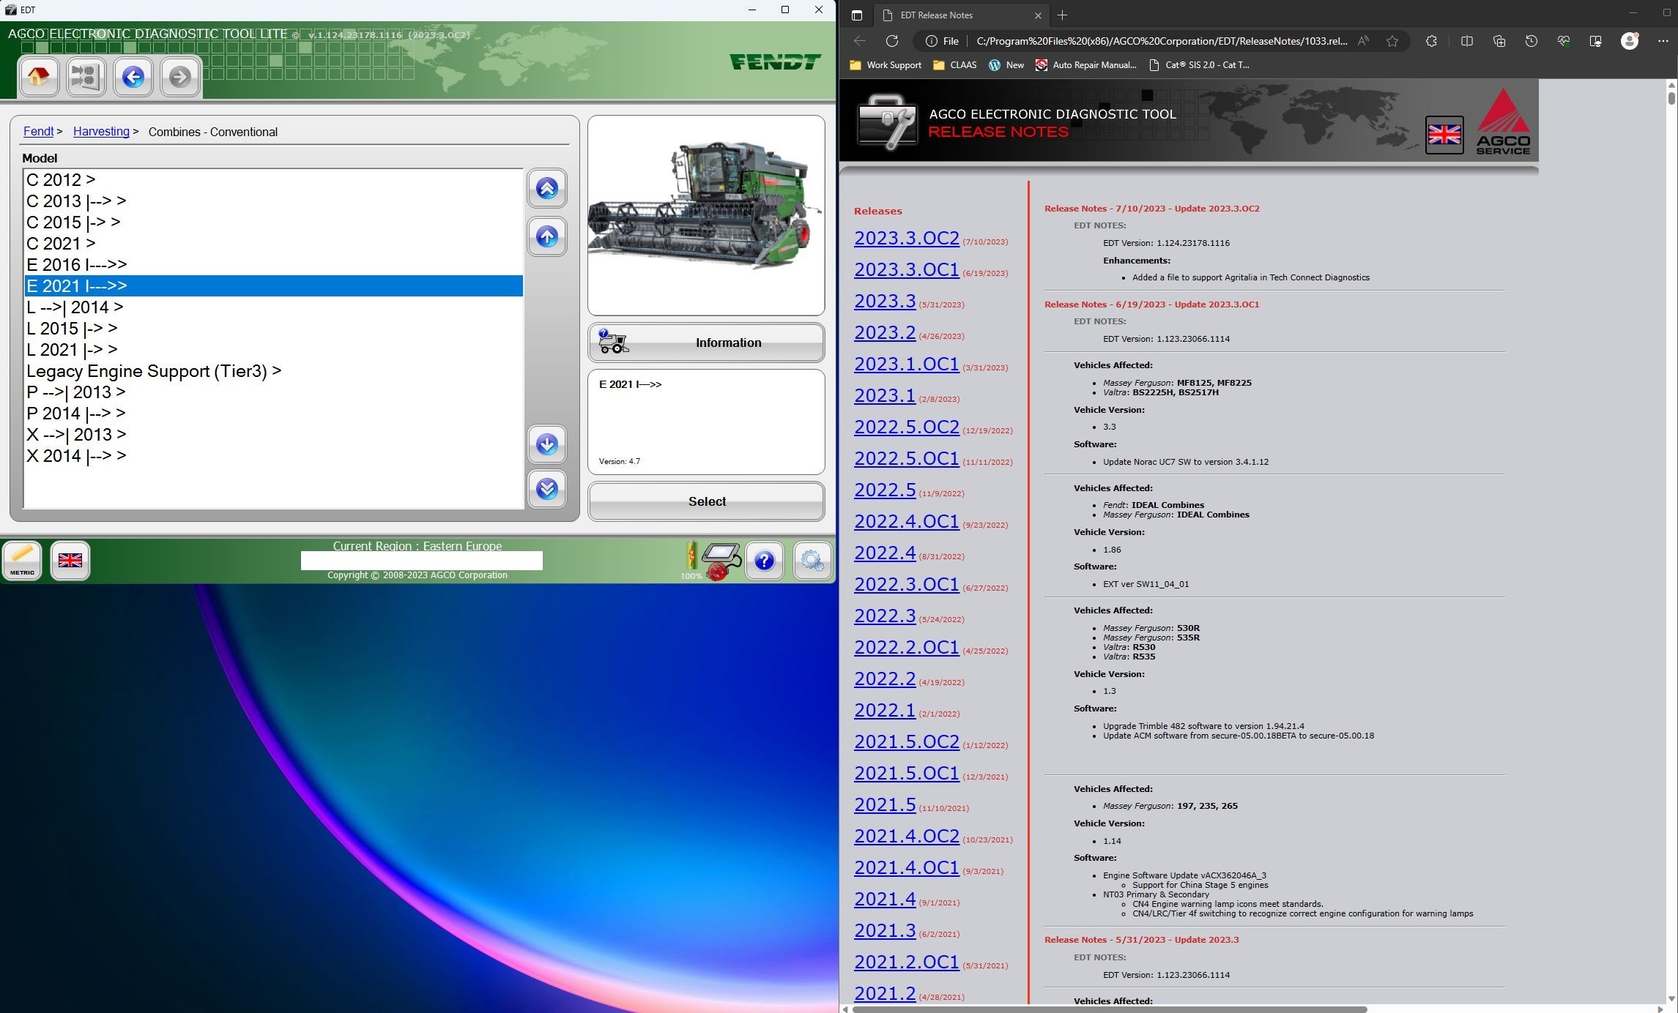
Task: Click the Harvesting breadcrumb link
Action: (101, 132)
